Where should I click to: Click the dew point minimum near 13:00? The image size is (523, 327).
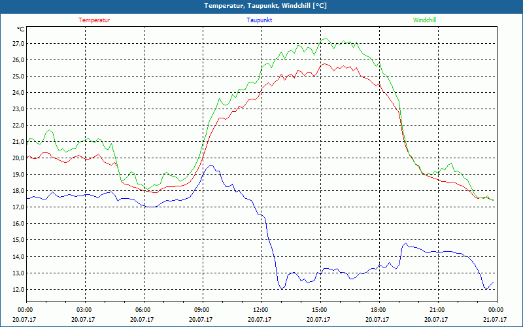tap(282, 288)
